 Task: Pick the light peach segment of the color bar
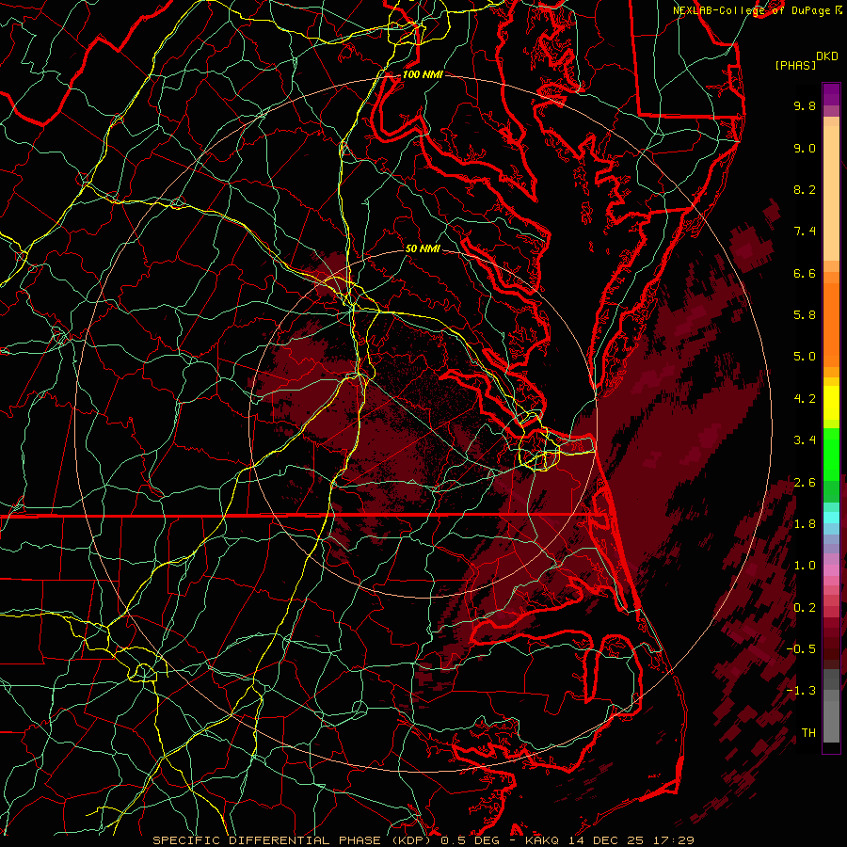coord(831,193)
